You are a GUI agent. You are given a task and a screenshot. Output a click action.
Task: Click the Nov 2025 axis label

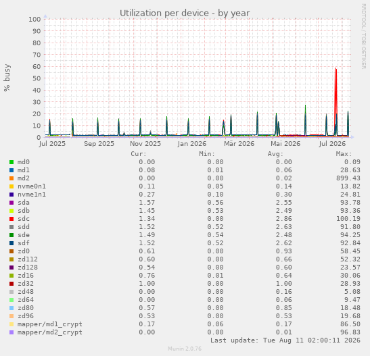click(x=145, y=144)
